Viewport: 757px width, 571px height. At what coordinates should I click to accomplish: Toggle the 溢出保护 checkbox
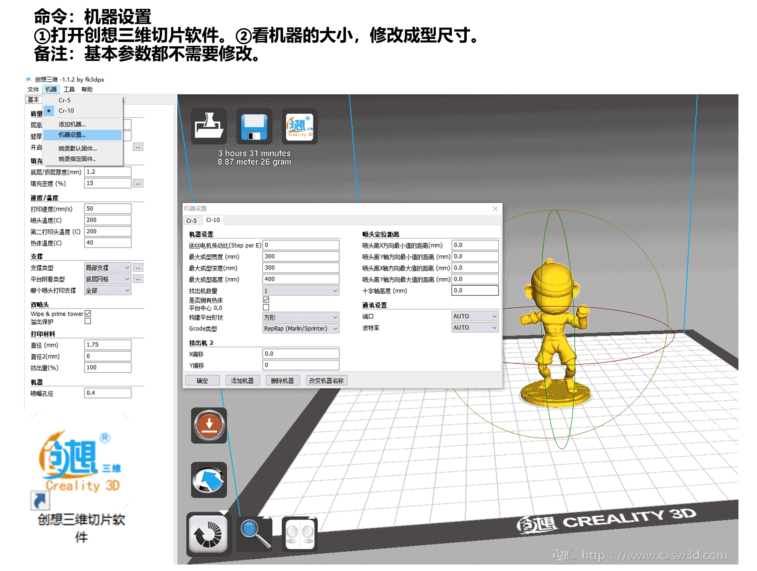pos(88,321)
